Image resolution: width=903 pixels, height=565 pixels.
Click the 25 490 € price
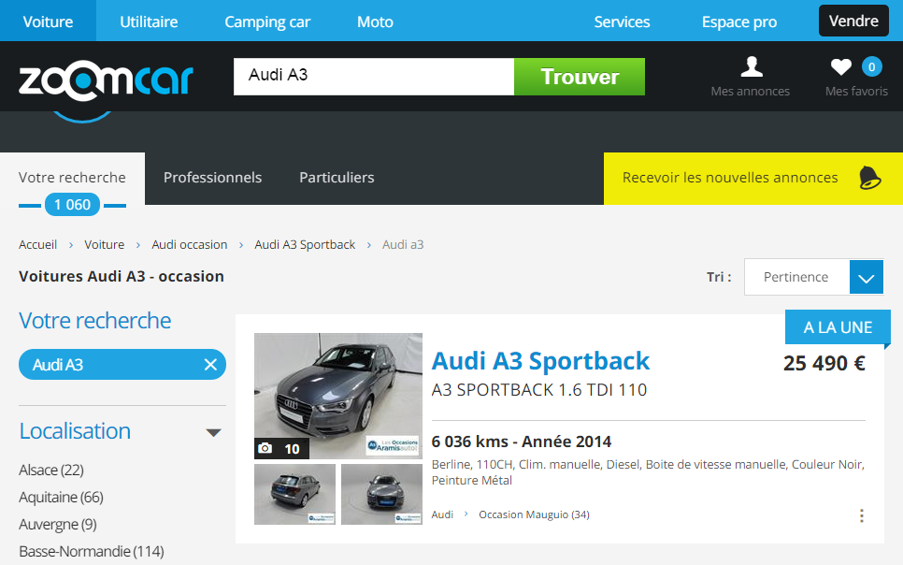(x=824, y=363)
